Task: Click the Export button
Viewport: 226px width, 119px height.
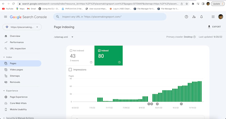Action: [214, 27]
